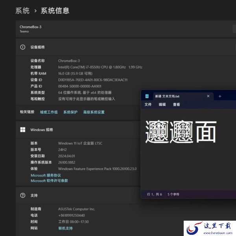Select the manufacturer ASUSTek Computer Inc.

(x=77, y=209)
